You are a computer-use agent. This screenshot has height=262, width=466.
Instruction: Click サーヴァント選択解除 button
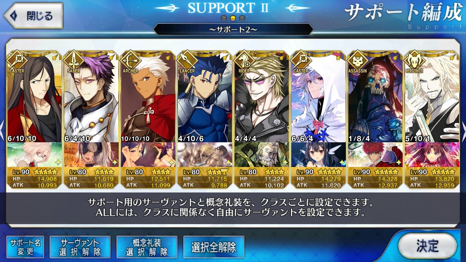[x=80, y=247]
